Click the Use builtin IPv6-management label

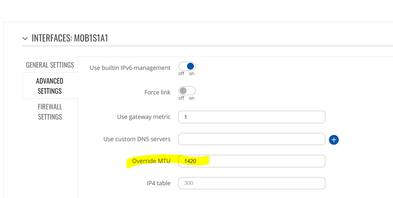coord(130,68)
